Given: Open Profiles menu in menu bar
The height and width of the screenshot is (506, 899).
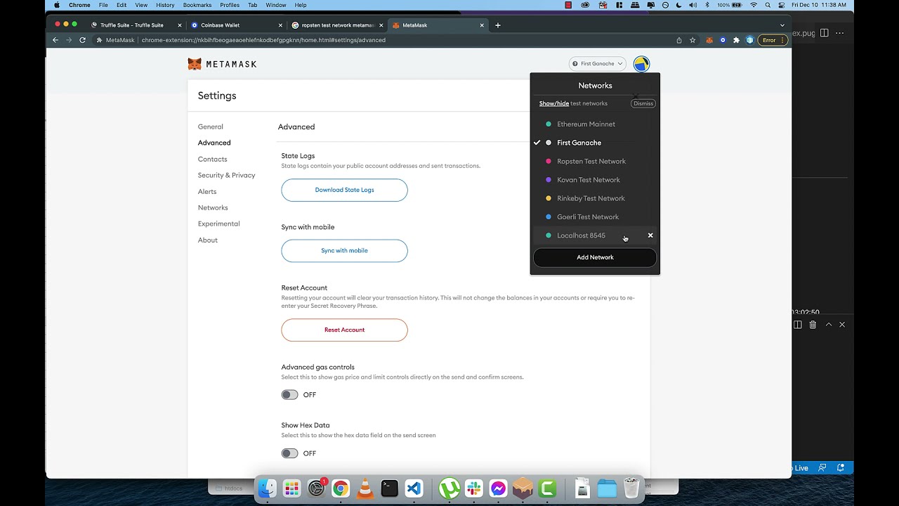Looking at the screenshot, I should click(230, 5).
